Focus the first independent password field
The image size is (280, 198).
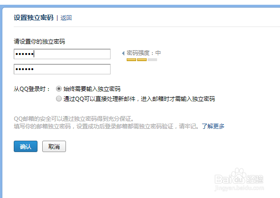tap(62, 54)
